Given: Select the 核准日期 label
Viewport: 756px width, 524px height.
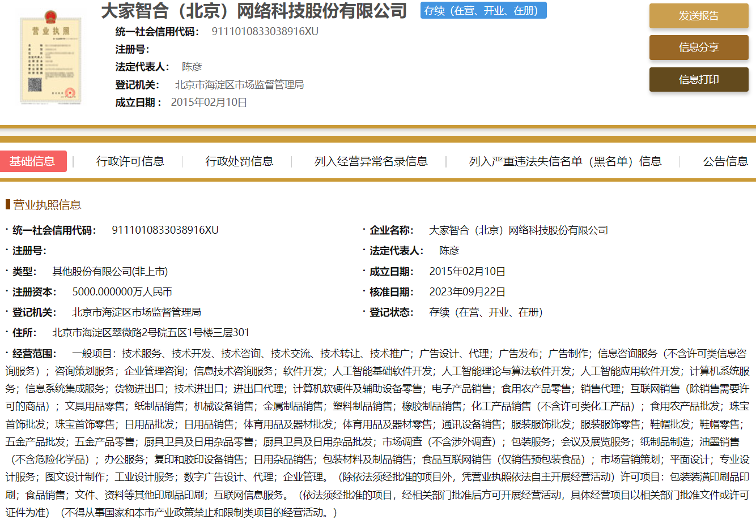Looking at the screenshot, I should point(392,292).
